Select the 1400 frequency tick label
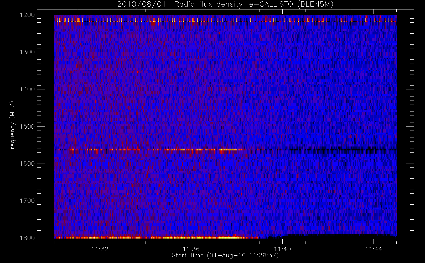 click(27, 89)
